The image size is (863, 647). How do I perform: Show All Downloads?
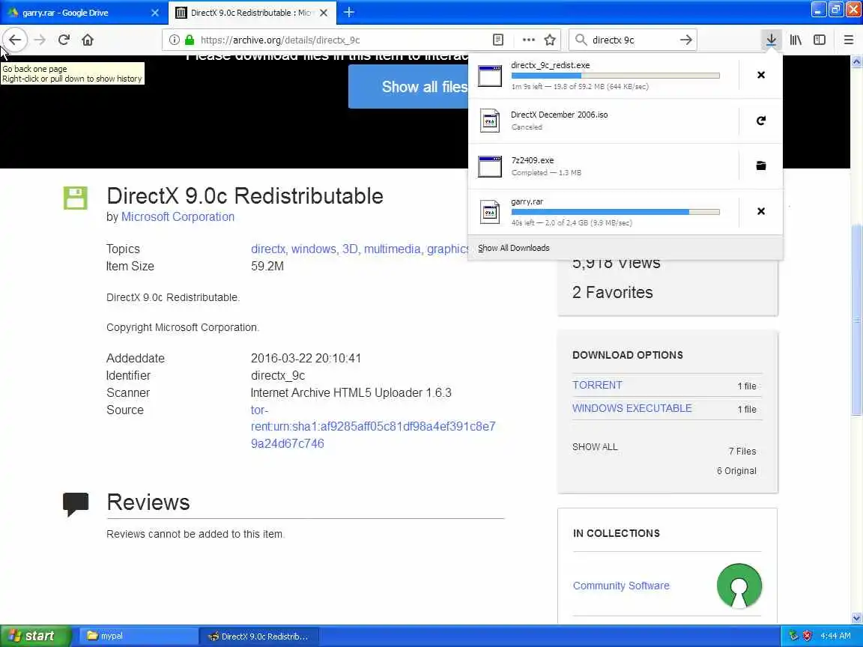[x=513, y=248]
